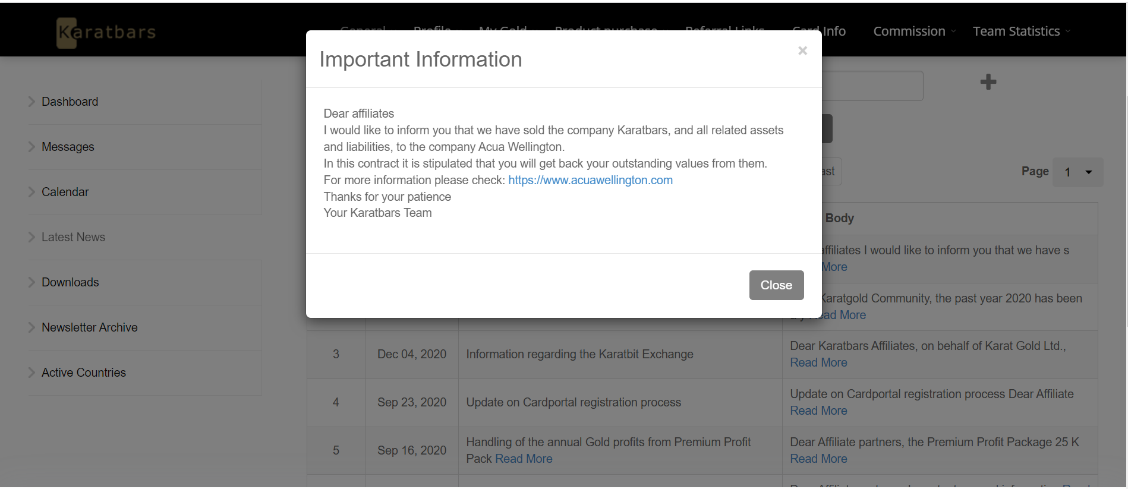Image resolution: width=1128 pixels, height=489 pixels.
Task: Click row number 3 cell
Action: pos(336,354)
